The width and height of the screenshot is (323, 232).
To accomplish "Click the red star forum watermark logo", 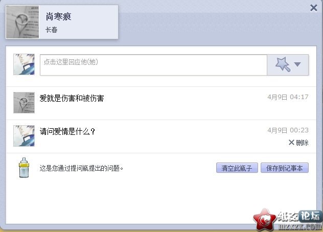I will click(x=265, y=220).
